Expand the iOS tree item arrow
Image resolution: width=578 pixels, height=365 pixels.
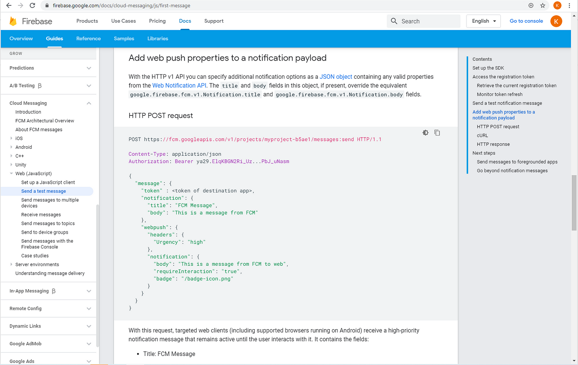[11, 138]
